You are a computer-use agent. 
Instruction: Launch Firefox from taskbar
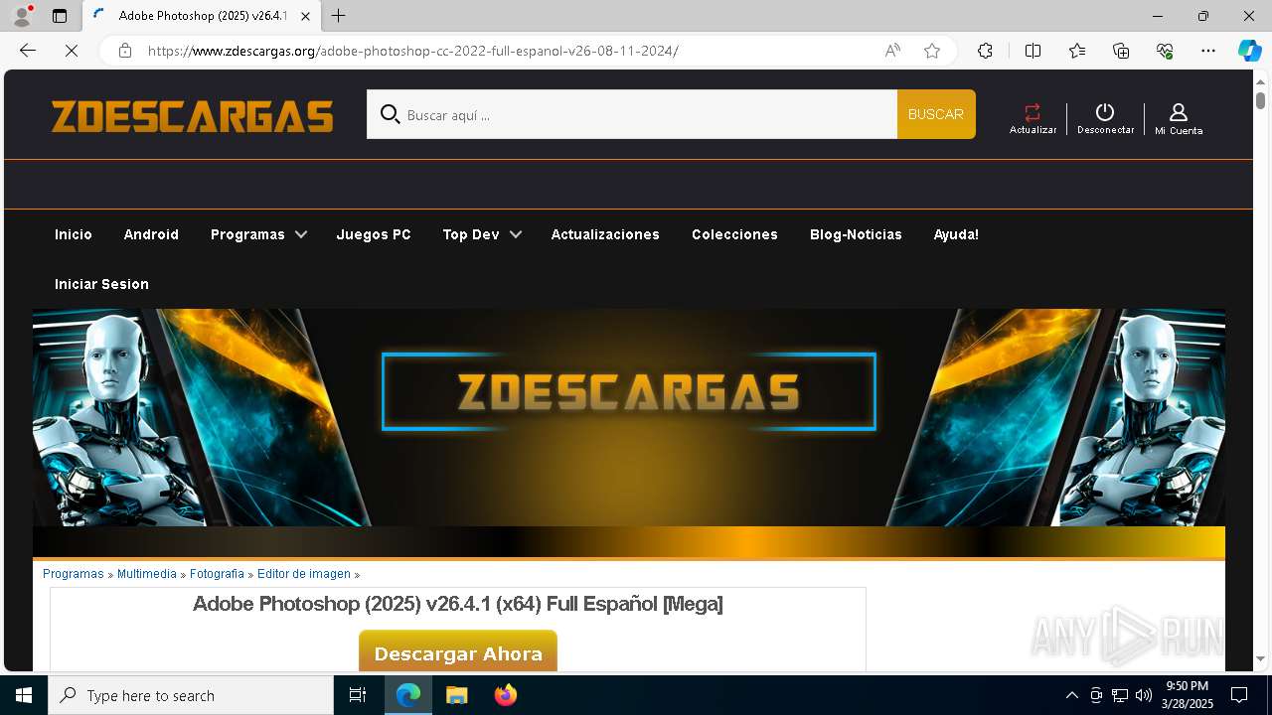[506, 695]
